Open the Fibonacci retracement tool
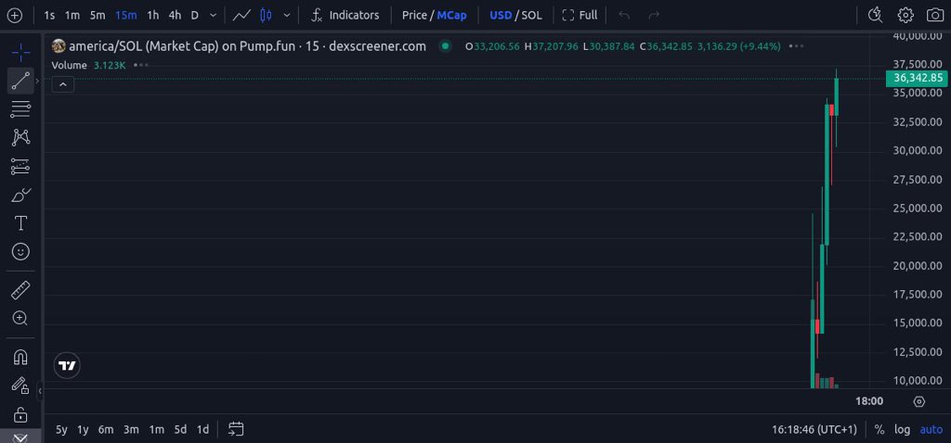The image size is (951, 443). click(20, 109)
